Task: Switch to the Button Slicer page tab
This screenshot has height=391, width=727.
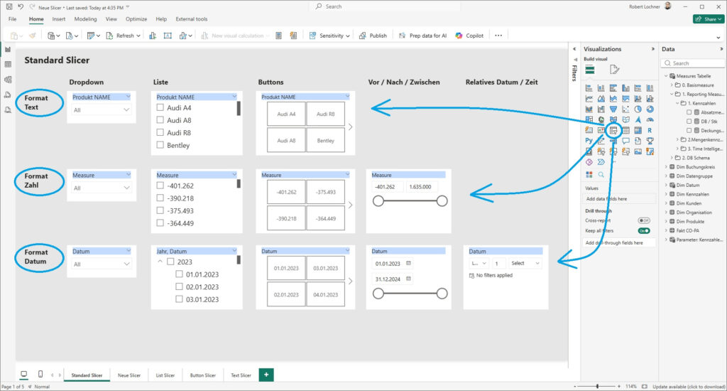Action: coord(202,375)
